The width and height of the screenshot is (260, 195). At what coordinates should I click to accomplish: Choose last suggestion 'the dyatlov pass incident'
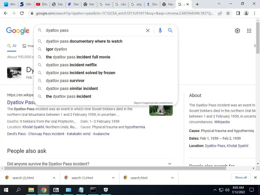(x=106, y=96)
